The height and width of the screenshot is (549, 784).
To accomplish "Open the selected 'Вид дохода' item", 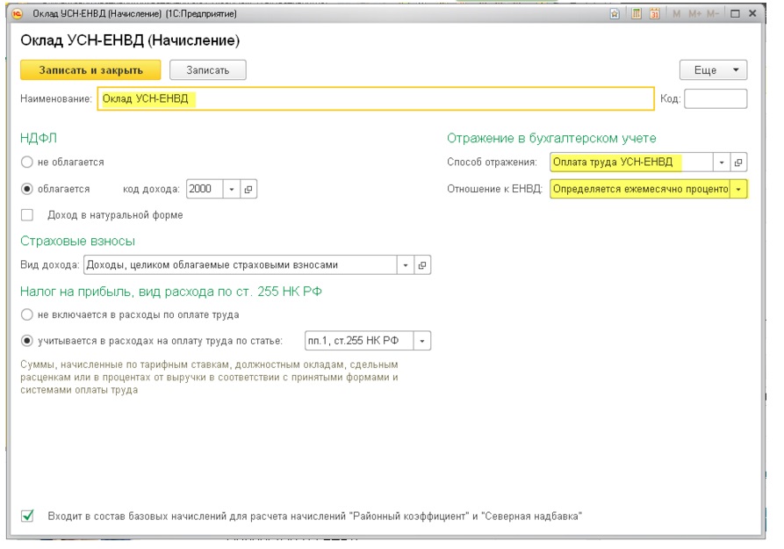I will tap(422, 265).
